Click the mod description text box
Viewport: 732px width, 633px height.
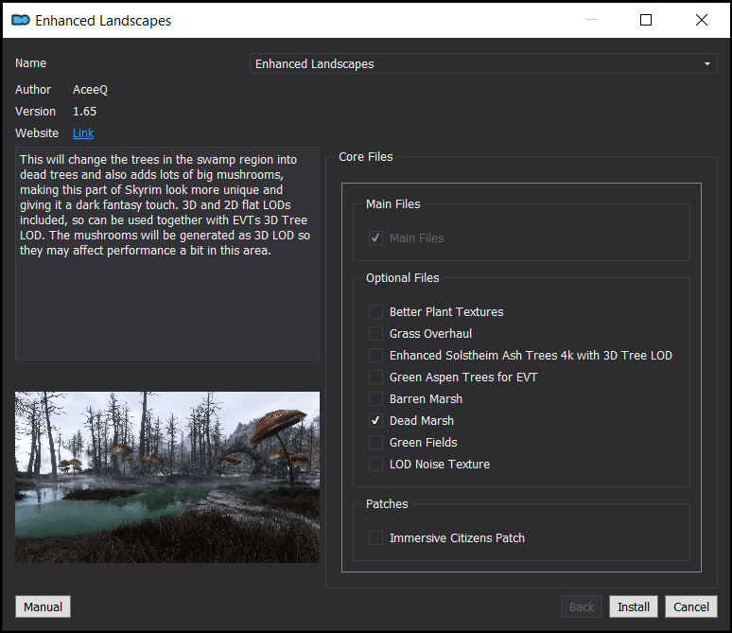[167, 254]
